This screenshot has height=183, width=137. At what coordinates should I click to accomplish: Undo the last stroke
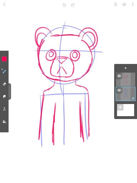click(64, 5)
